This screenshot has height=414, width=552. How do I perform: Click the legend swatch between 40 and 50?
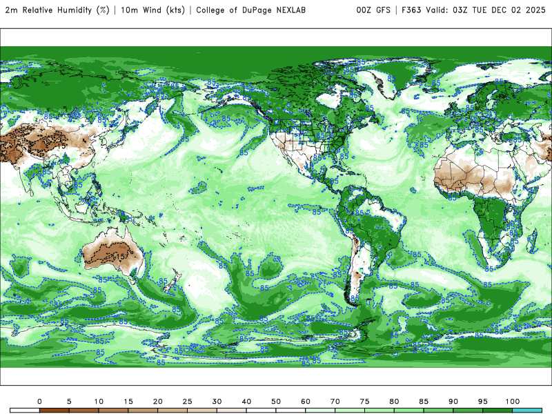pyautogui.click(x=262, y=411)
